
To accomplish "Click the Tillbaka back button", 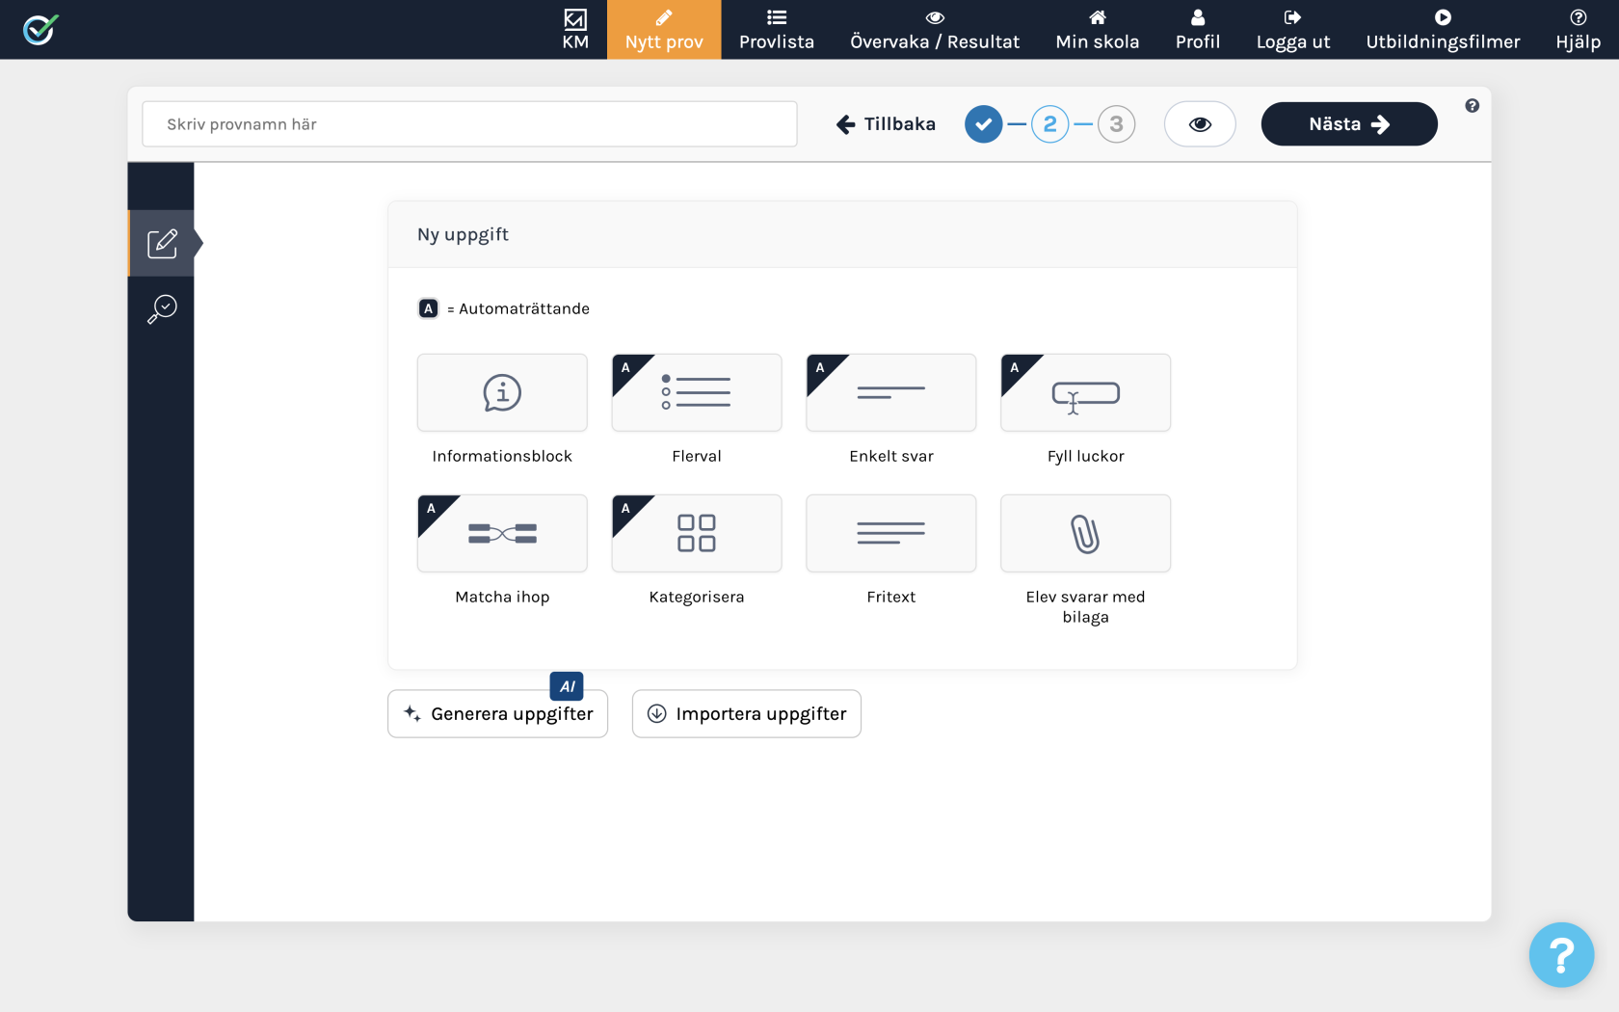I will (x=886, y=124).
